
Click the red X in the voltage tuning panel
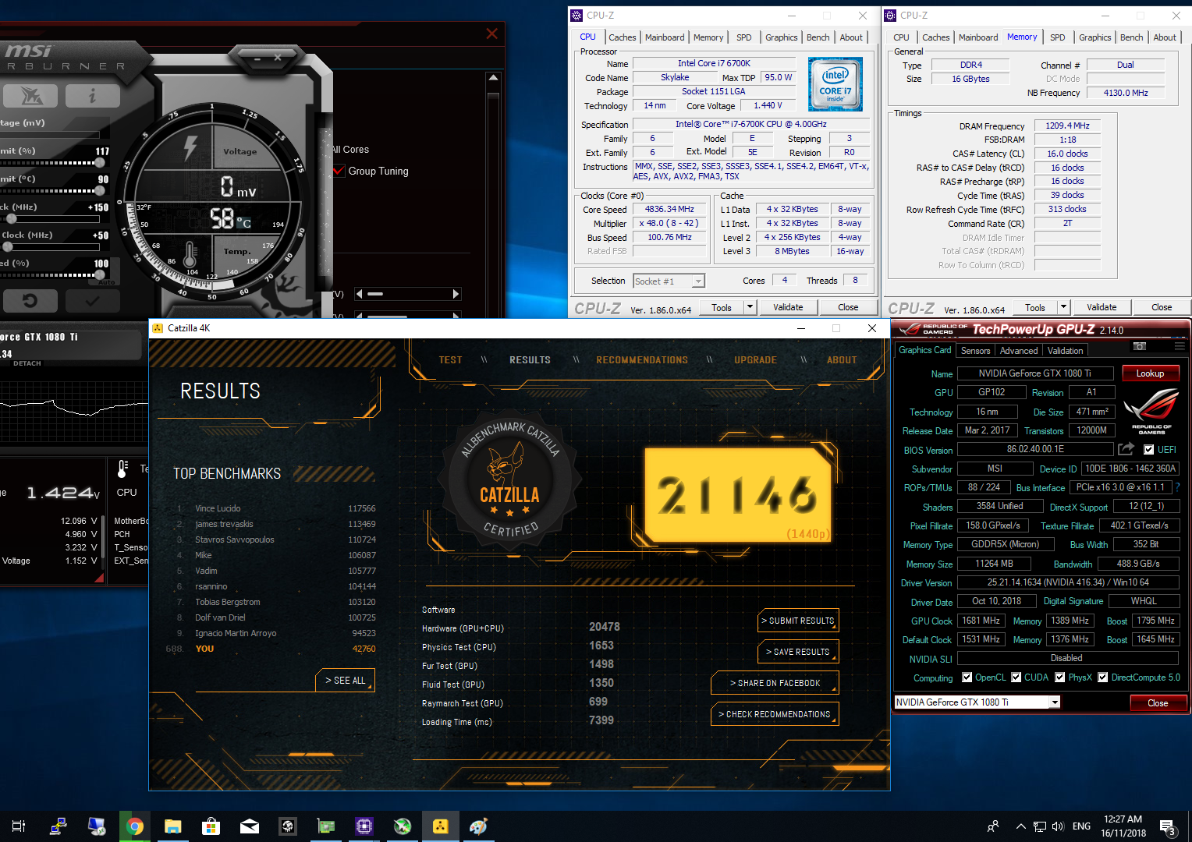point(491,34)
